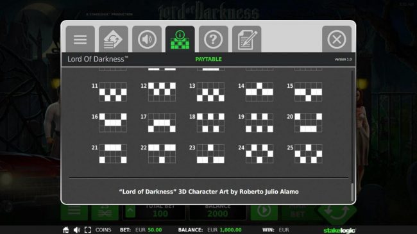Screen dimensions: 417x234
Task: Open the game rules notepad tab
Action: pos(246,39)
